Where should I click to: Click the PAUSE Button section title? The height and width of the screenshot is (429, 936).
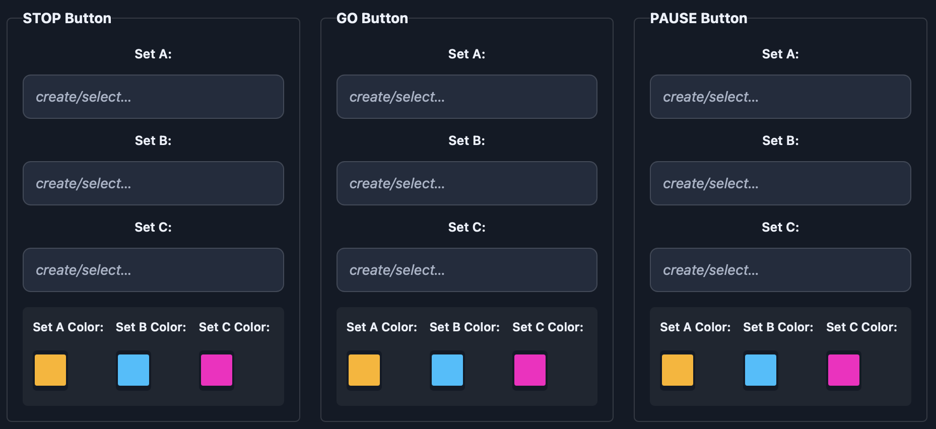pos(698,19)
